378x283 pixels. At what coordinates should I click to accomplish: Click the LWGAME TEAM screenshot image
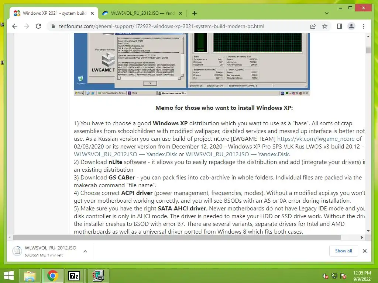click(x=192, y=64)
